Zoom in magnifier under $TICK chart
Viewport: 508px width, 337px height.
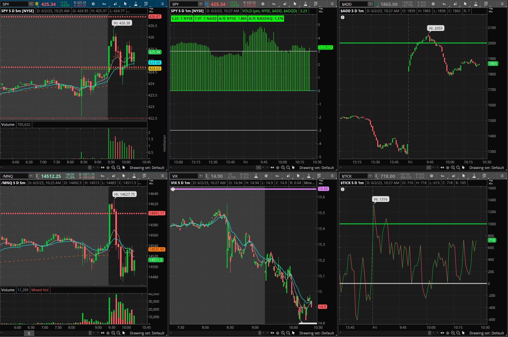click(453, 333)
